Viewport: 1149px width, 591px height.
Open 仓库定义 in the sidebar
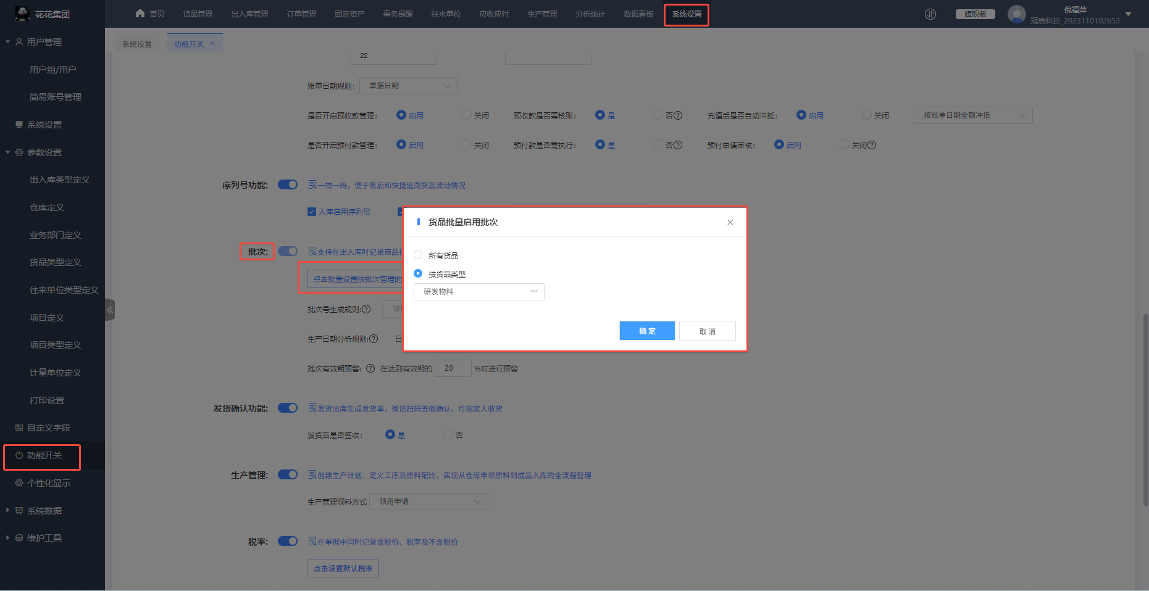[47, 207]
